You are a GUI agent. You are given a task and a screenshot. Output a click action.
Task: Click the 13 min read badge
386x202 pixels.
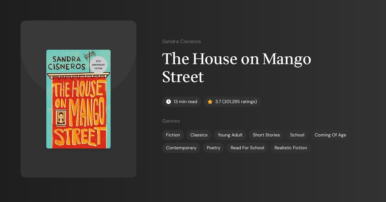(x=181, y=101)
